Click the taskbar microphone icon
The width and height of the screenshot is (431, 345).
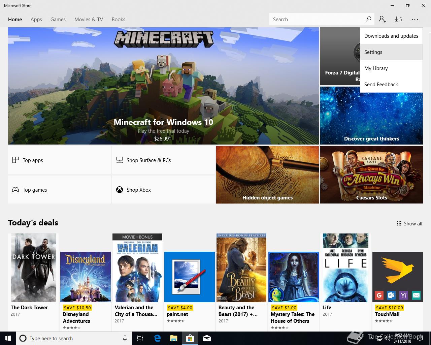[x=125, y=338]
